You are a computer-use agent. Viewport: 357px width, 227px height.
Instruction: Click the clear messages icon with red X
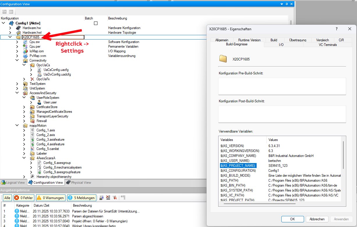108,198
